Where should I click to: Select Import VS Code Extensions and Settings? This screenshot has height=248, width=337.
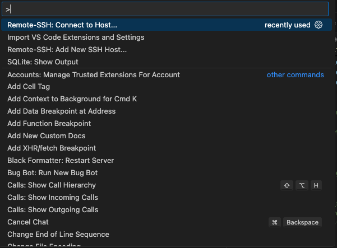pyautogui.click(x=167, y=38)
